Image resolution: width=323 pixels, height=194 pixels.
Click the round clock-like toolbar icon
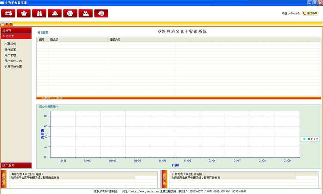click(x=70, y=13)
